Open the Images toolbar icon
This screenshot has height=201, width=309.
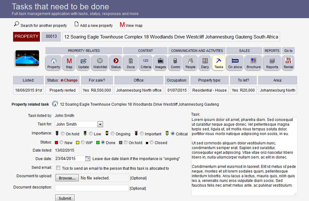(x=160, y=63)
